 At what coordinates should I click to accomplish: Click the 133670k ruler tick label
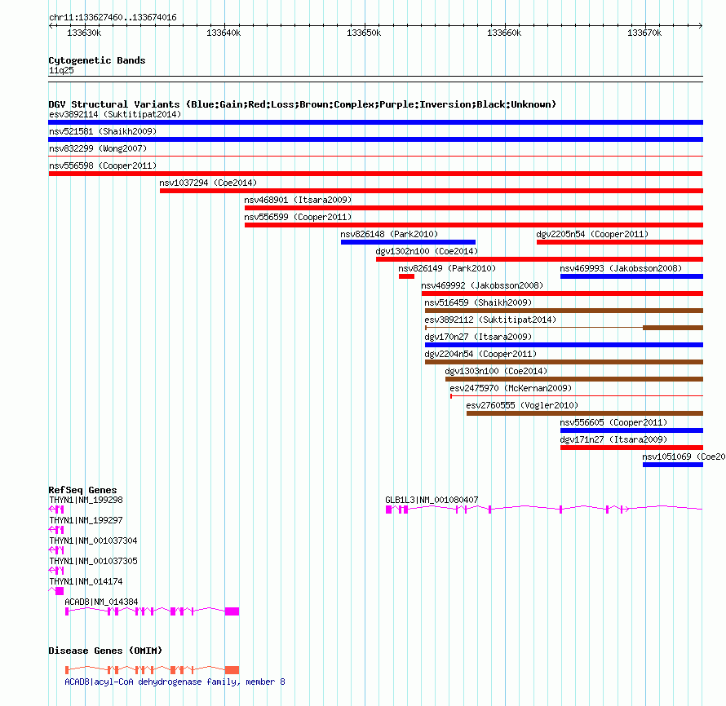pyautogui.click(x=644, y=33)
